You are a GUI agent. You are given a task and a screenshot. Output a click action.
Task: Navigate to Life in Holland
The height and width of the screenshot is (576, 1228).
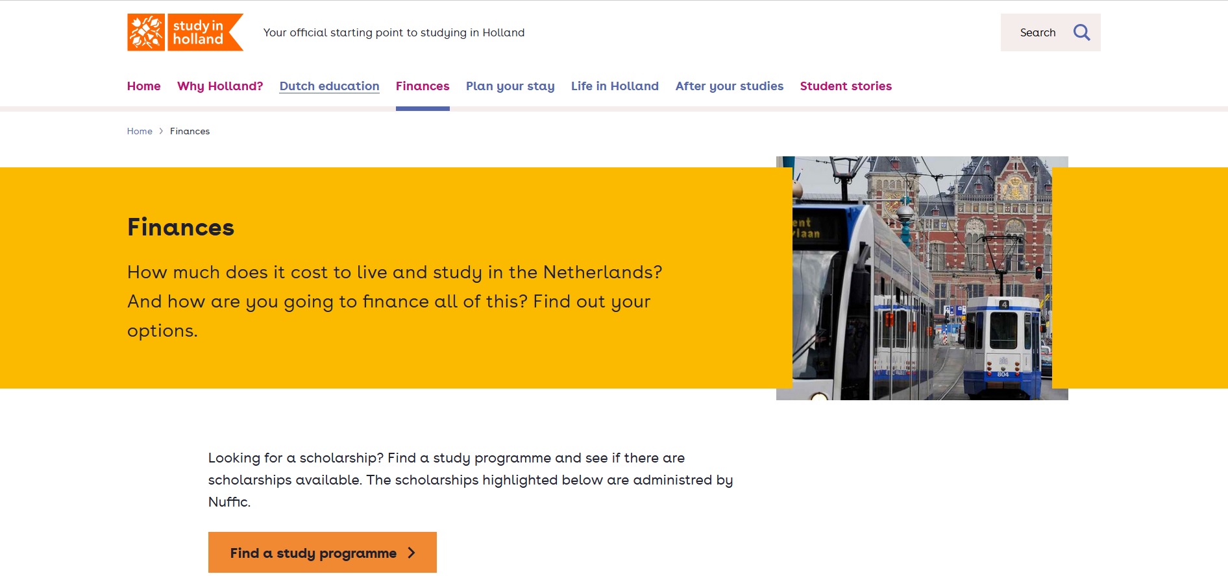coord(615,86)
